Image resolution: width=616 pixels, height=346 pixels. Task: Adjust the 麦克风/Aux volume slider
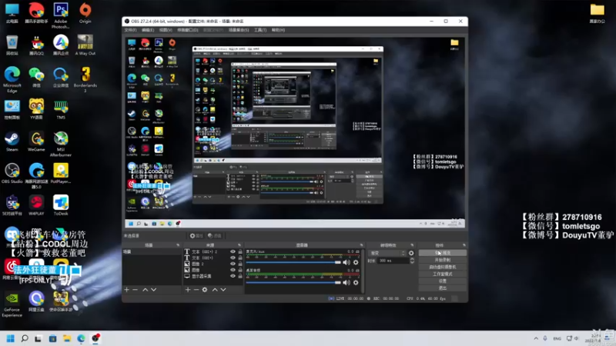293,262
